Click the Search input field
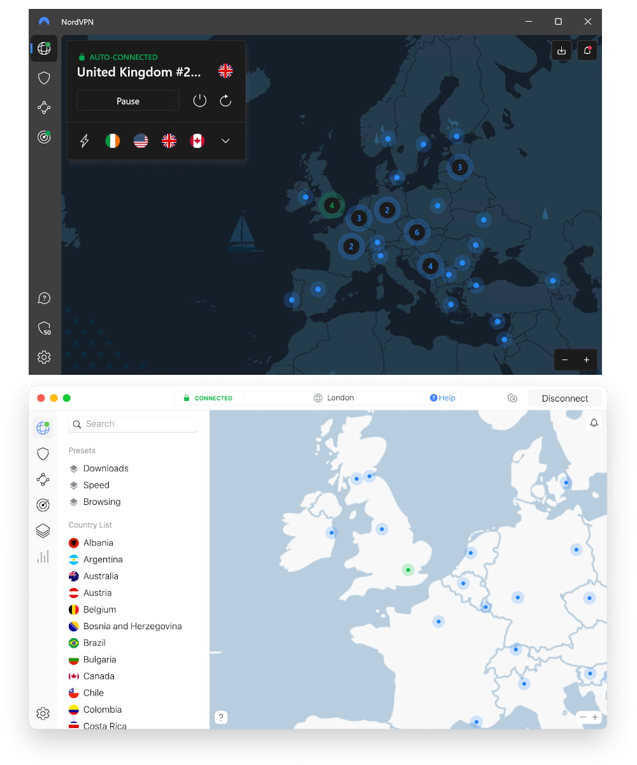The width and height of the screenshot is (637, 765). pos(134,424)
